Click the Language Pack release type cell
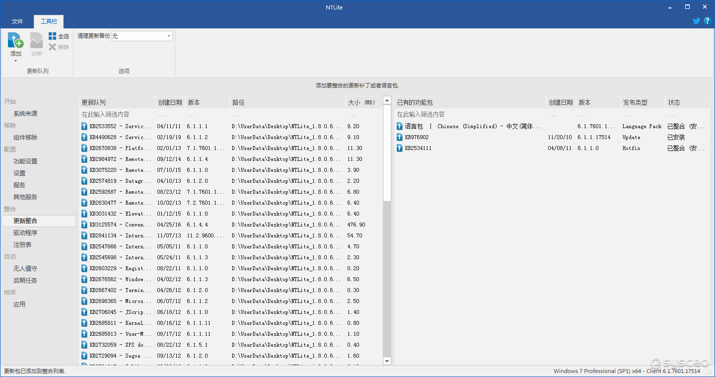The image size is (715, 377). click(642, 126)
